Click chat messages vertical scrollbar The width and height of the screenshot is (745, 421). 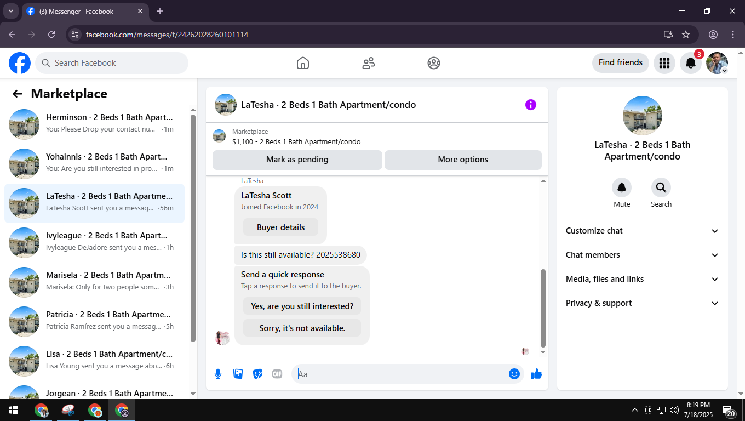pos(543,309)
